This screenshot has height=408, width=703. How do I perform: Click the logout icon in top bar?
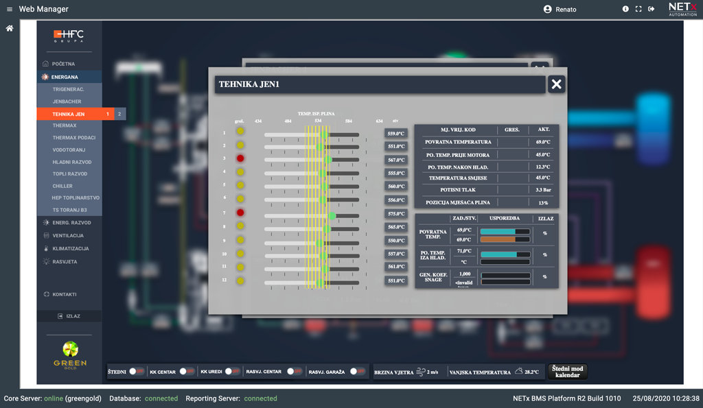pos(652,10)
